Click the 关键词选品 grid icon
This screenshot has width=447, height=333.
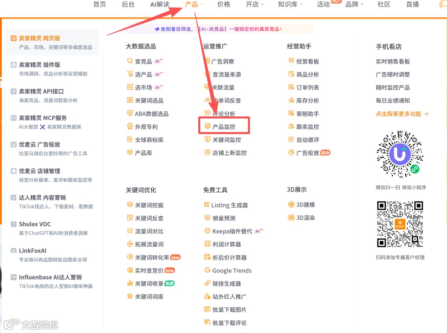(x=130, y=100)
